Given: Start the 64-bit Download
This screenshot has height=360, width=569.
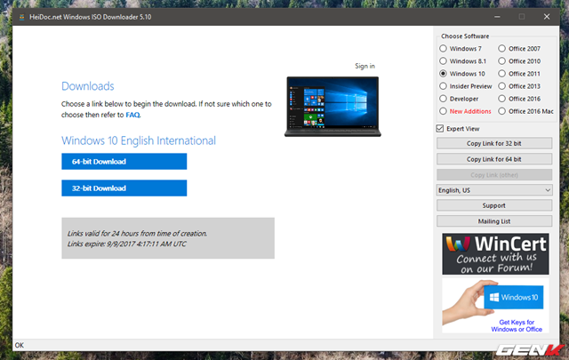Looking at the screenshot, I should tap(124, 161).
